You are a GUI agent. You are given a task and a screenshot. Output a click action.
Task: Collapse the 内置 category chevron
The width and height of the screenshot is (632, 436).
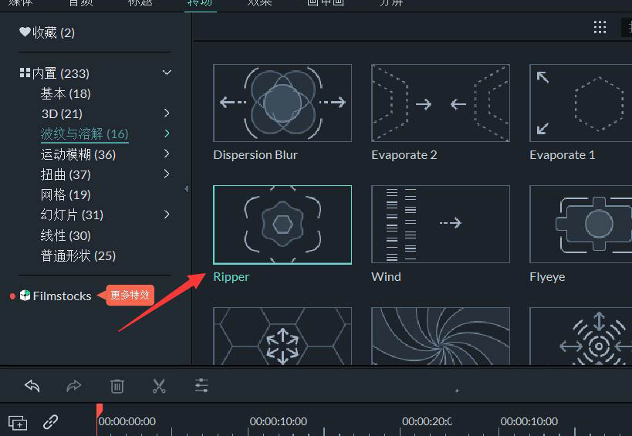167,73
